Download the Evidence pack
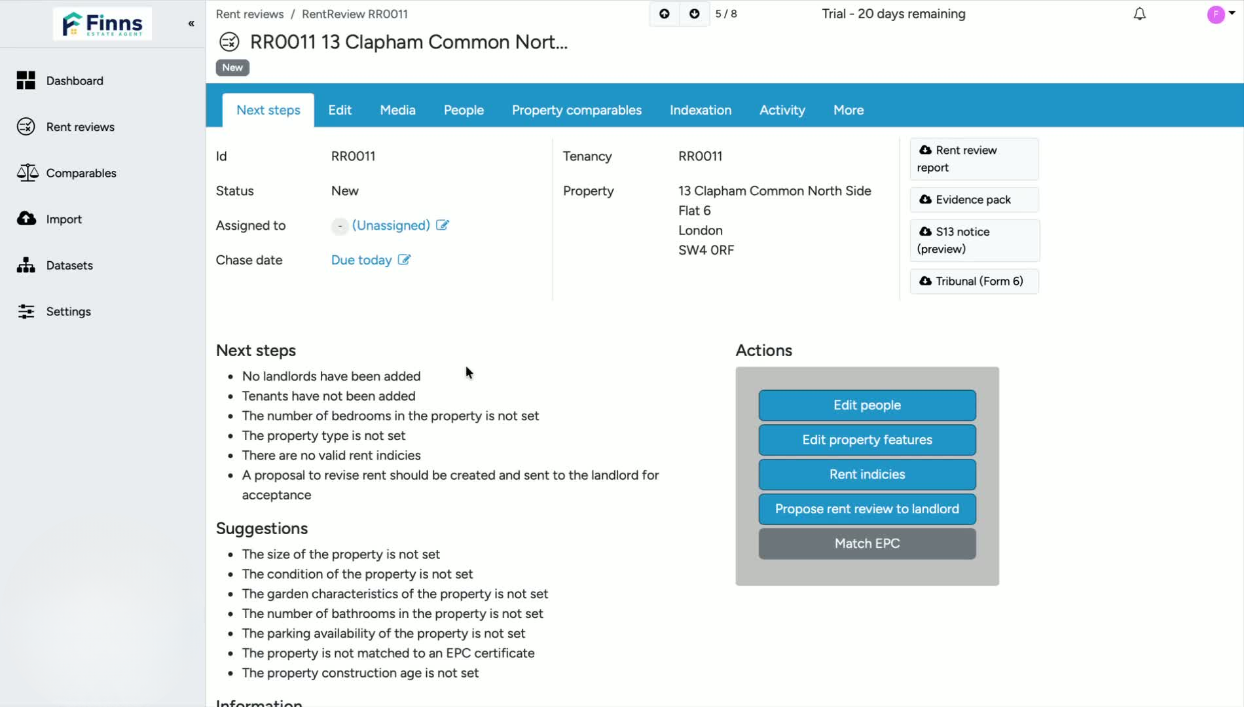 pos(974,200)
